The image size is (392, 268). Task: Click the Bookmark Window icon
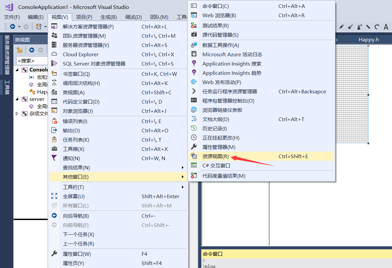pos(54,73)
